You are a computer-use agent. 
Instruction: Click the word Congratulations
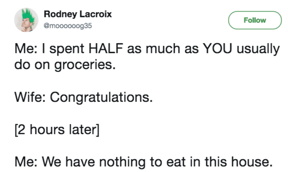101,97
